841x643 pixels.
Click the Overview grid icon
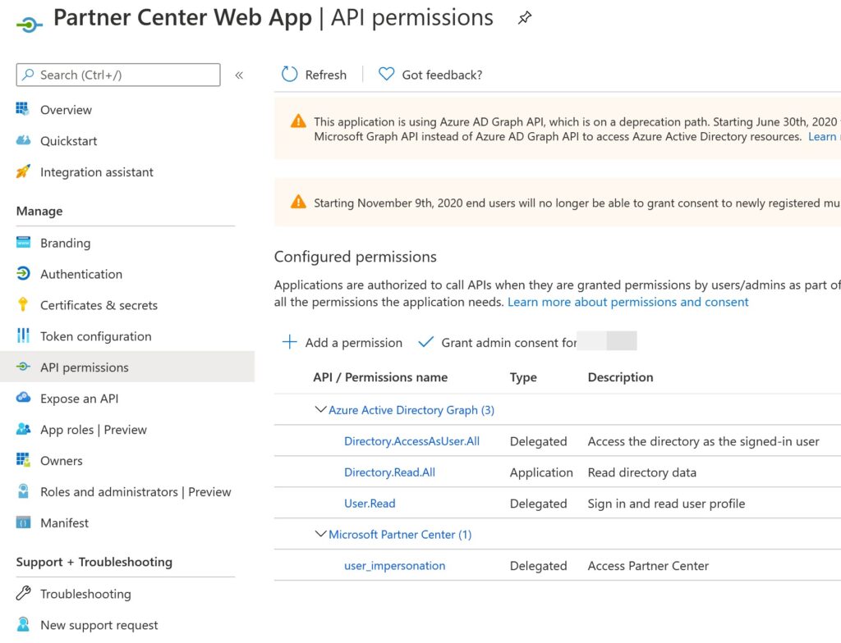[22, 109]
